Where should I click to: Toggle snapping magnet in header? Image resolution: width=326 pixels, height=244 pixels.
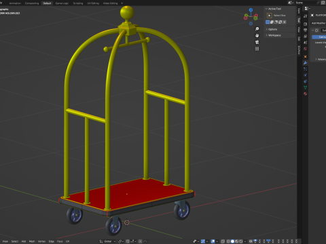(x=128, y=241)
